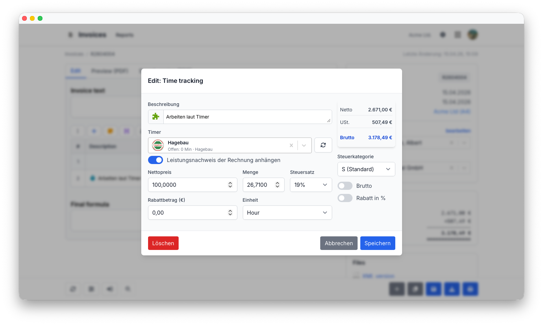The width and height of the screenshot is (543, 325).
Task: Click the Menge stepper arrows
Action: pyautogui.click(x=277, y=185)
